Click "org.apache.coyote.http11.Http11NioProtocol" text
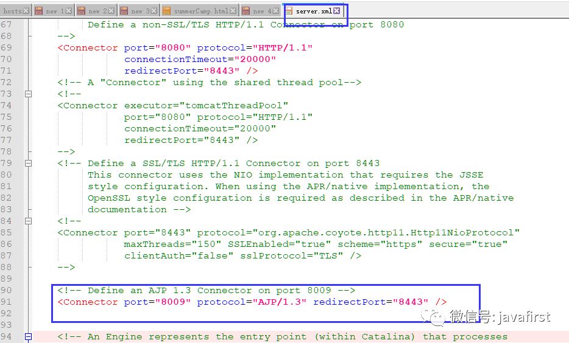 (x=386, y=232)
